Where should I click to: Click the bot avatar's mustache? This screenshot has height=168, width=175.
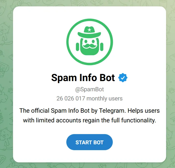point(89,46)
